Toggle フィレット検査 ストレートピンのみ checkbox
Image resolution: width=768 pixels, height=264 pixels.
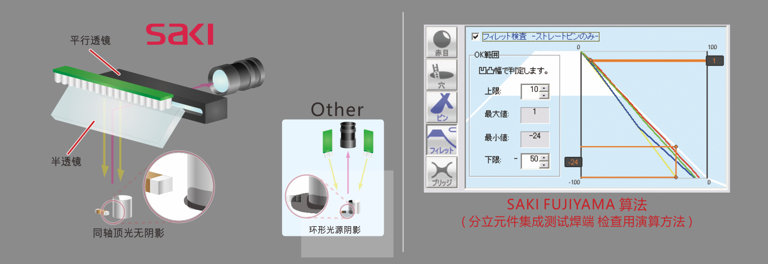click(475, 37)
